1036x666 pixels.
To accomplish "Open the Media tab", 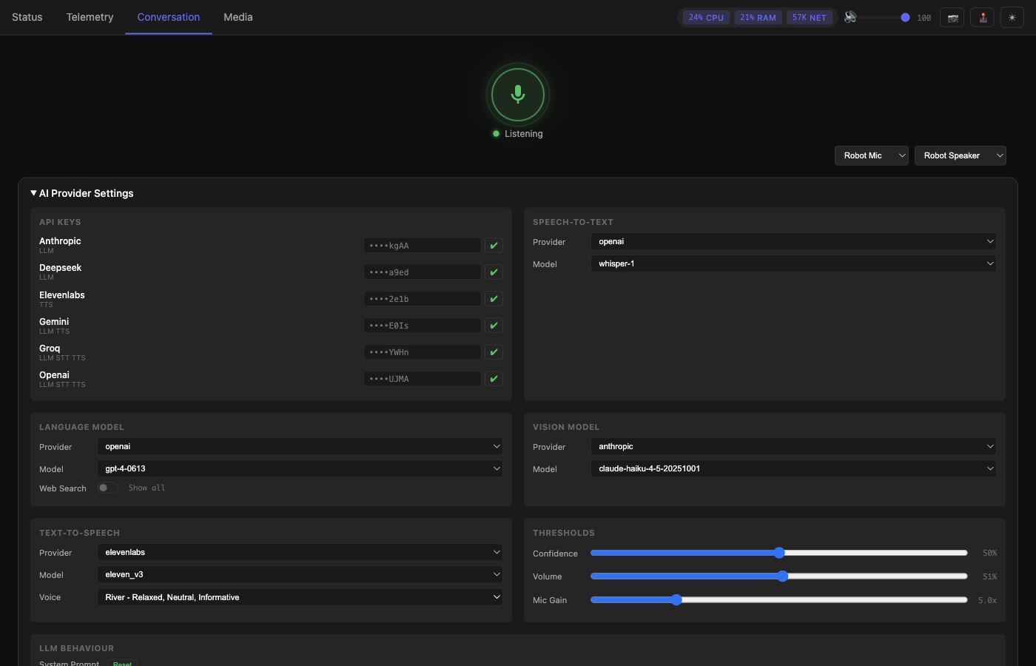I will coord(238,17).
